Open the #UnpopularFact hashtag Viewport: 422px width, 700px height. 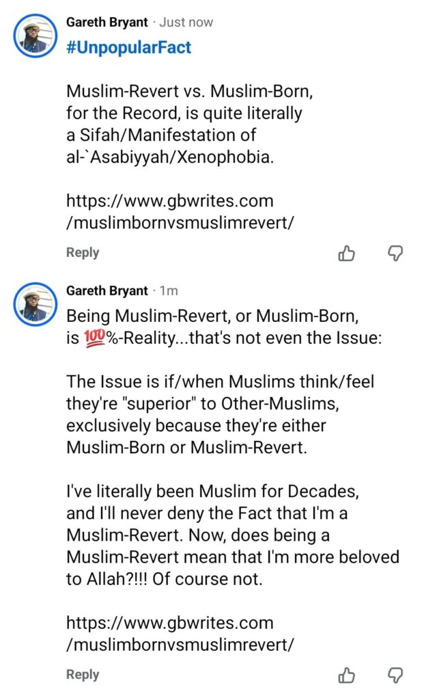coord(128,47)
